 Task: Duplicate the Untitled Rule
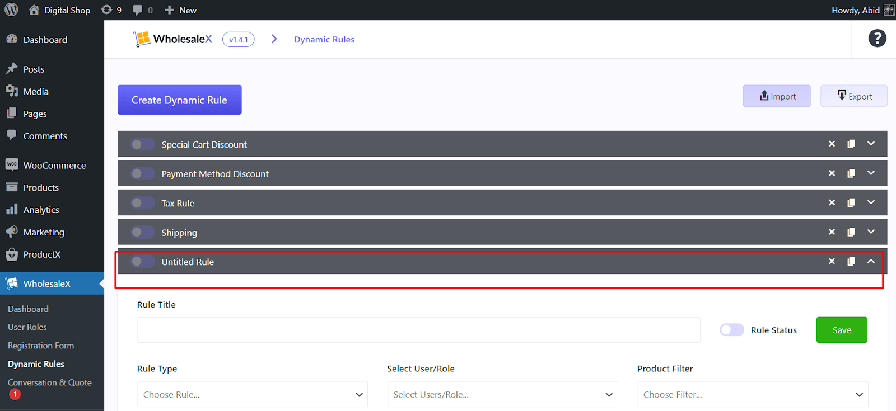pyautogui.click(x=851, y=261)
